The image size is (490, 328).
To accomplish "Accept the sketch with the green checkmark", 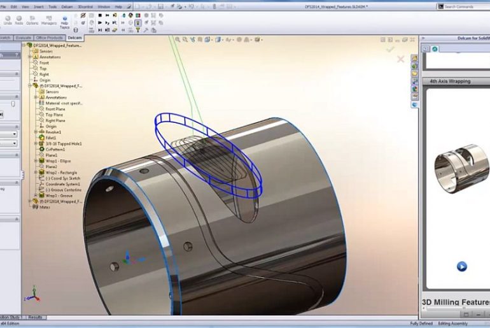I will point(390,48).
